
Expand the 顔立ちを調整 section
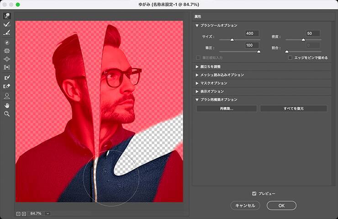pyautogui.click(x=197, y=67)
